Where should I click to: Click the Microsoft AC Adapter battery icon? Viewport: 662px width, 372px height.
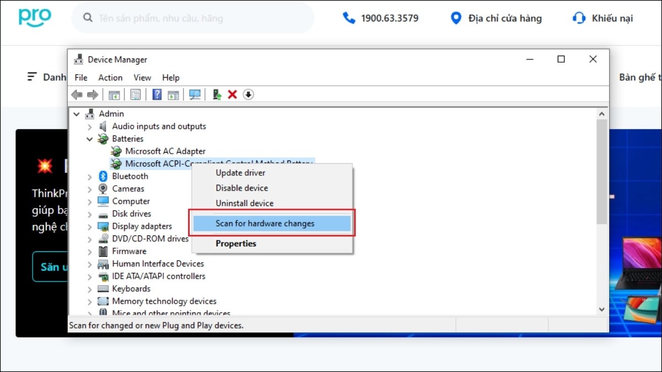click(116, 151)
